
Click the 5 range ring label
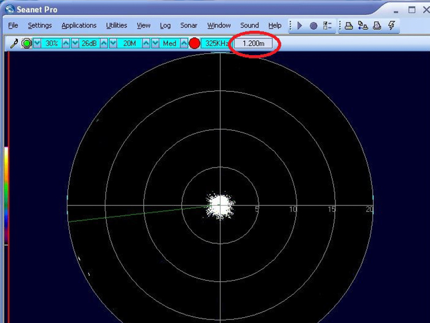click(257, 209)
